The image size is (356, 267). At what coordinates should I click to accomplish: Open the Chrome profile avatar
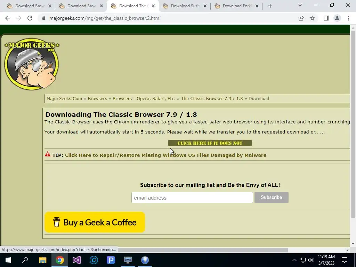click(337, 18)
